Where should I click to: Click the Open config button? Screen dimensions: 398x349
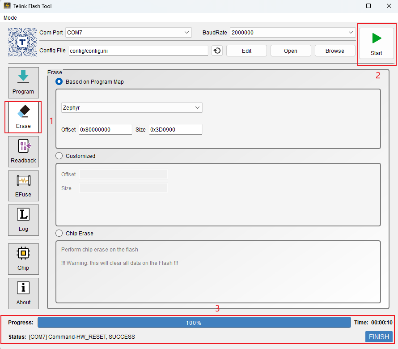click(x=291, y=51)
